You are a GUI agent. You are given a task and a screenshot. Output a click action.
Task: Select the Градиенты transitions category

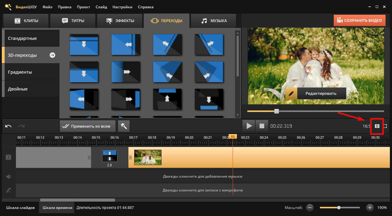click(x=20, y=72)
